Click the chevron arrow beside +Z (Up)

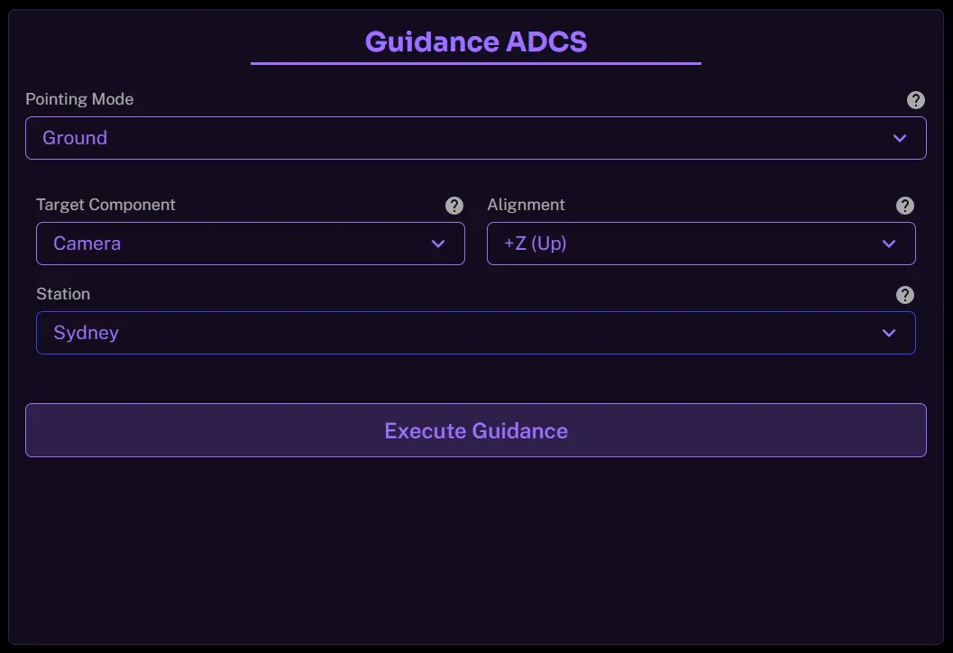(889, 244)
